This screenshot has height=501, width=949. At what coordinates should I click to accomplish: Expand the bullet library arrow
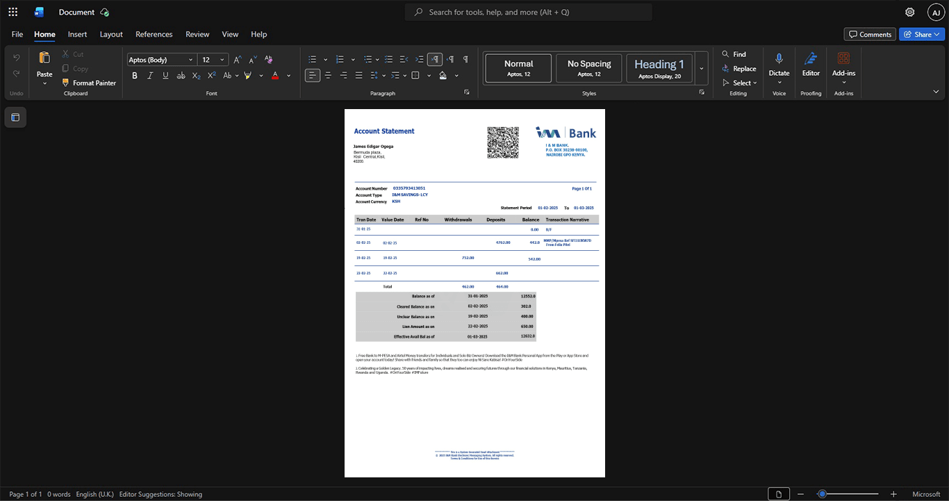tap(325, 60)
